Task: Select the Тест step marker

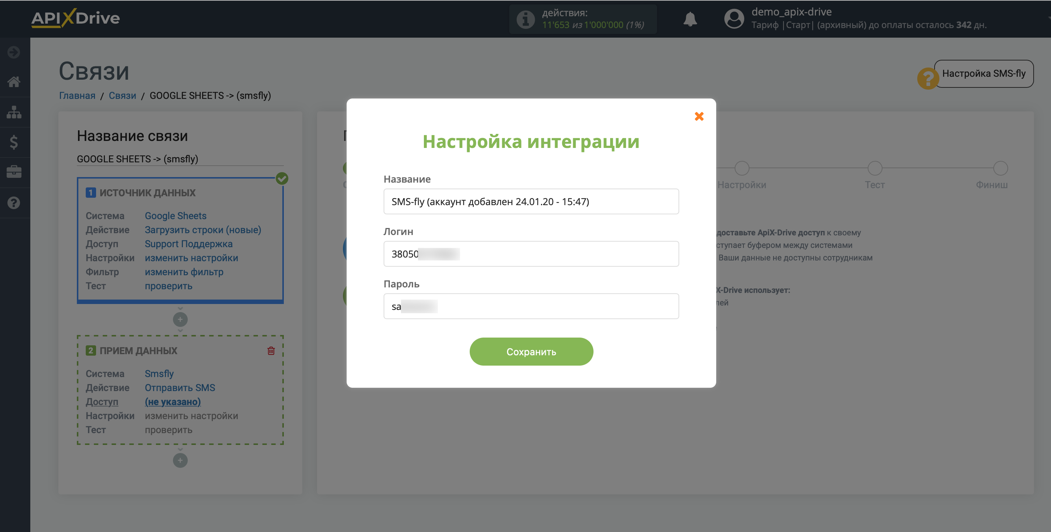Action: click(875, 168)
